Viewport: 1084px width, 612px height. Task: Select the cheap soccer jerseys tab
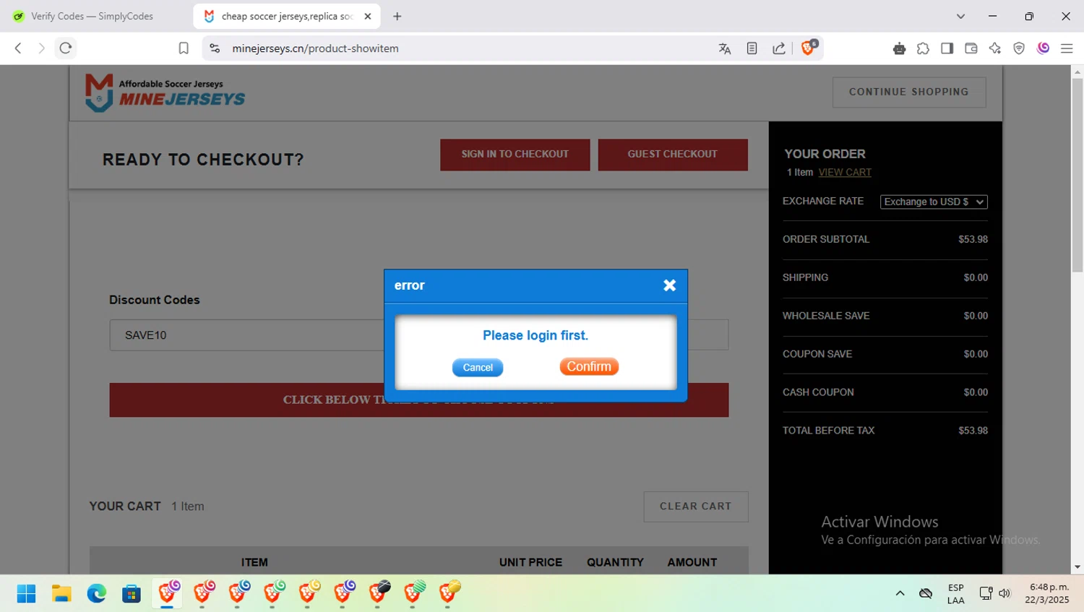(287, 16)
